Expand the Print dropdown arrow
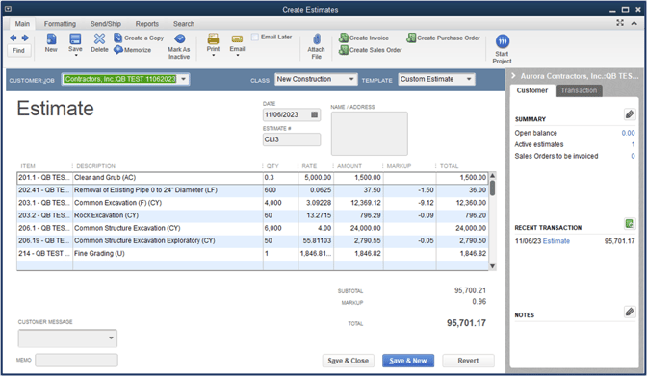647x376 pixels. [x=214, y=55]
